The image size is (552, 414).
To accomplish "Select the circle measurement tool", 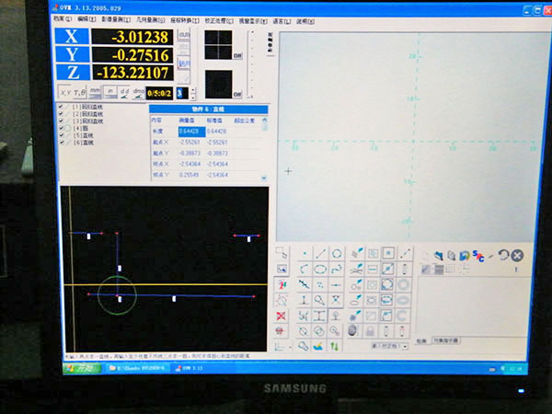I will pyautogui.click(x=337, y=253).
